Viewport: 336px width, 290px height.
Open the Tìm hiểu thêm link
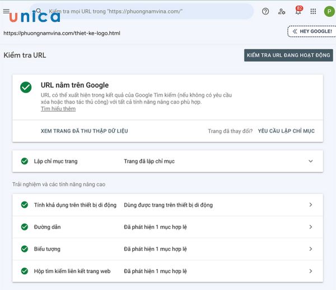tap(58, 109)
